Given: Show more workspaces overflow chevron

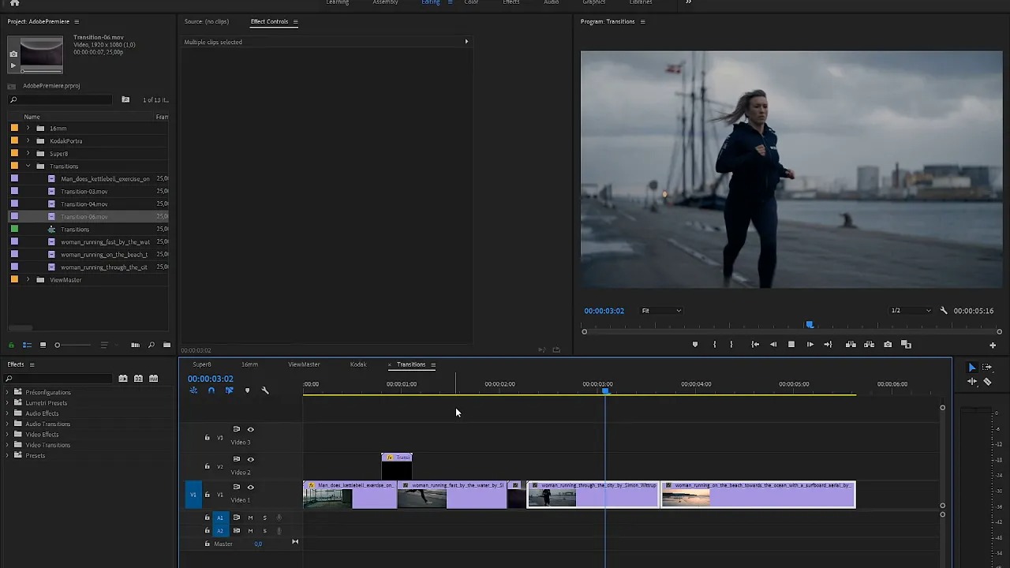Looking at the screenshot, I should click(x=688, y=2).
